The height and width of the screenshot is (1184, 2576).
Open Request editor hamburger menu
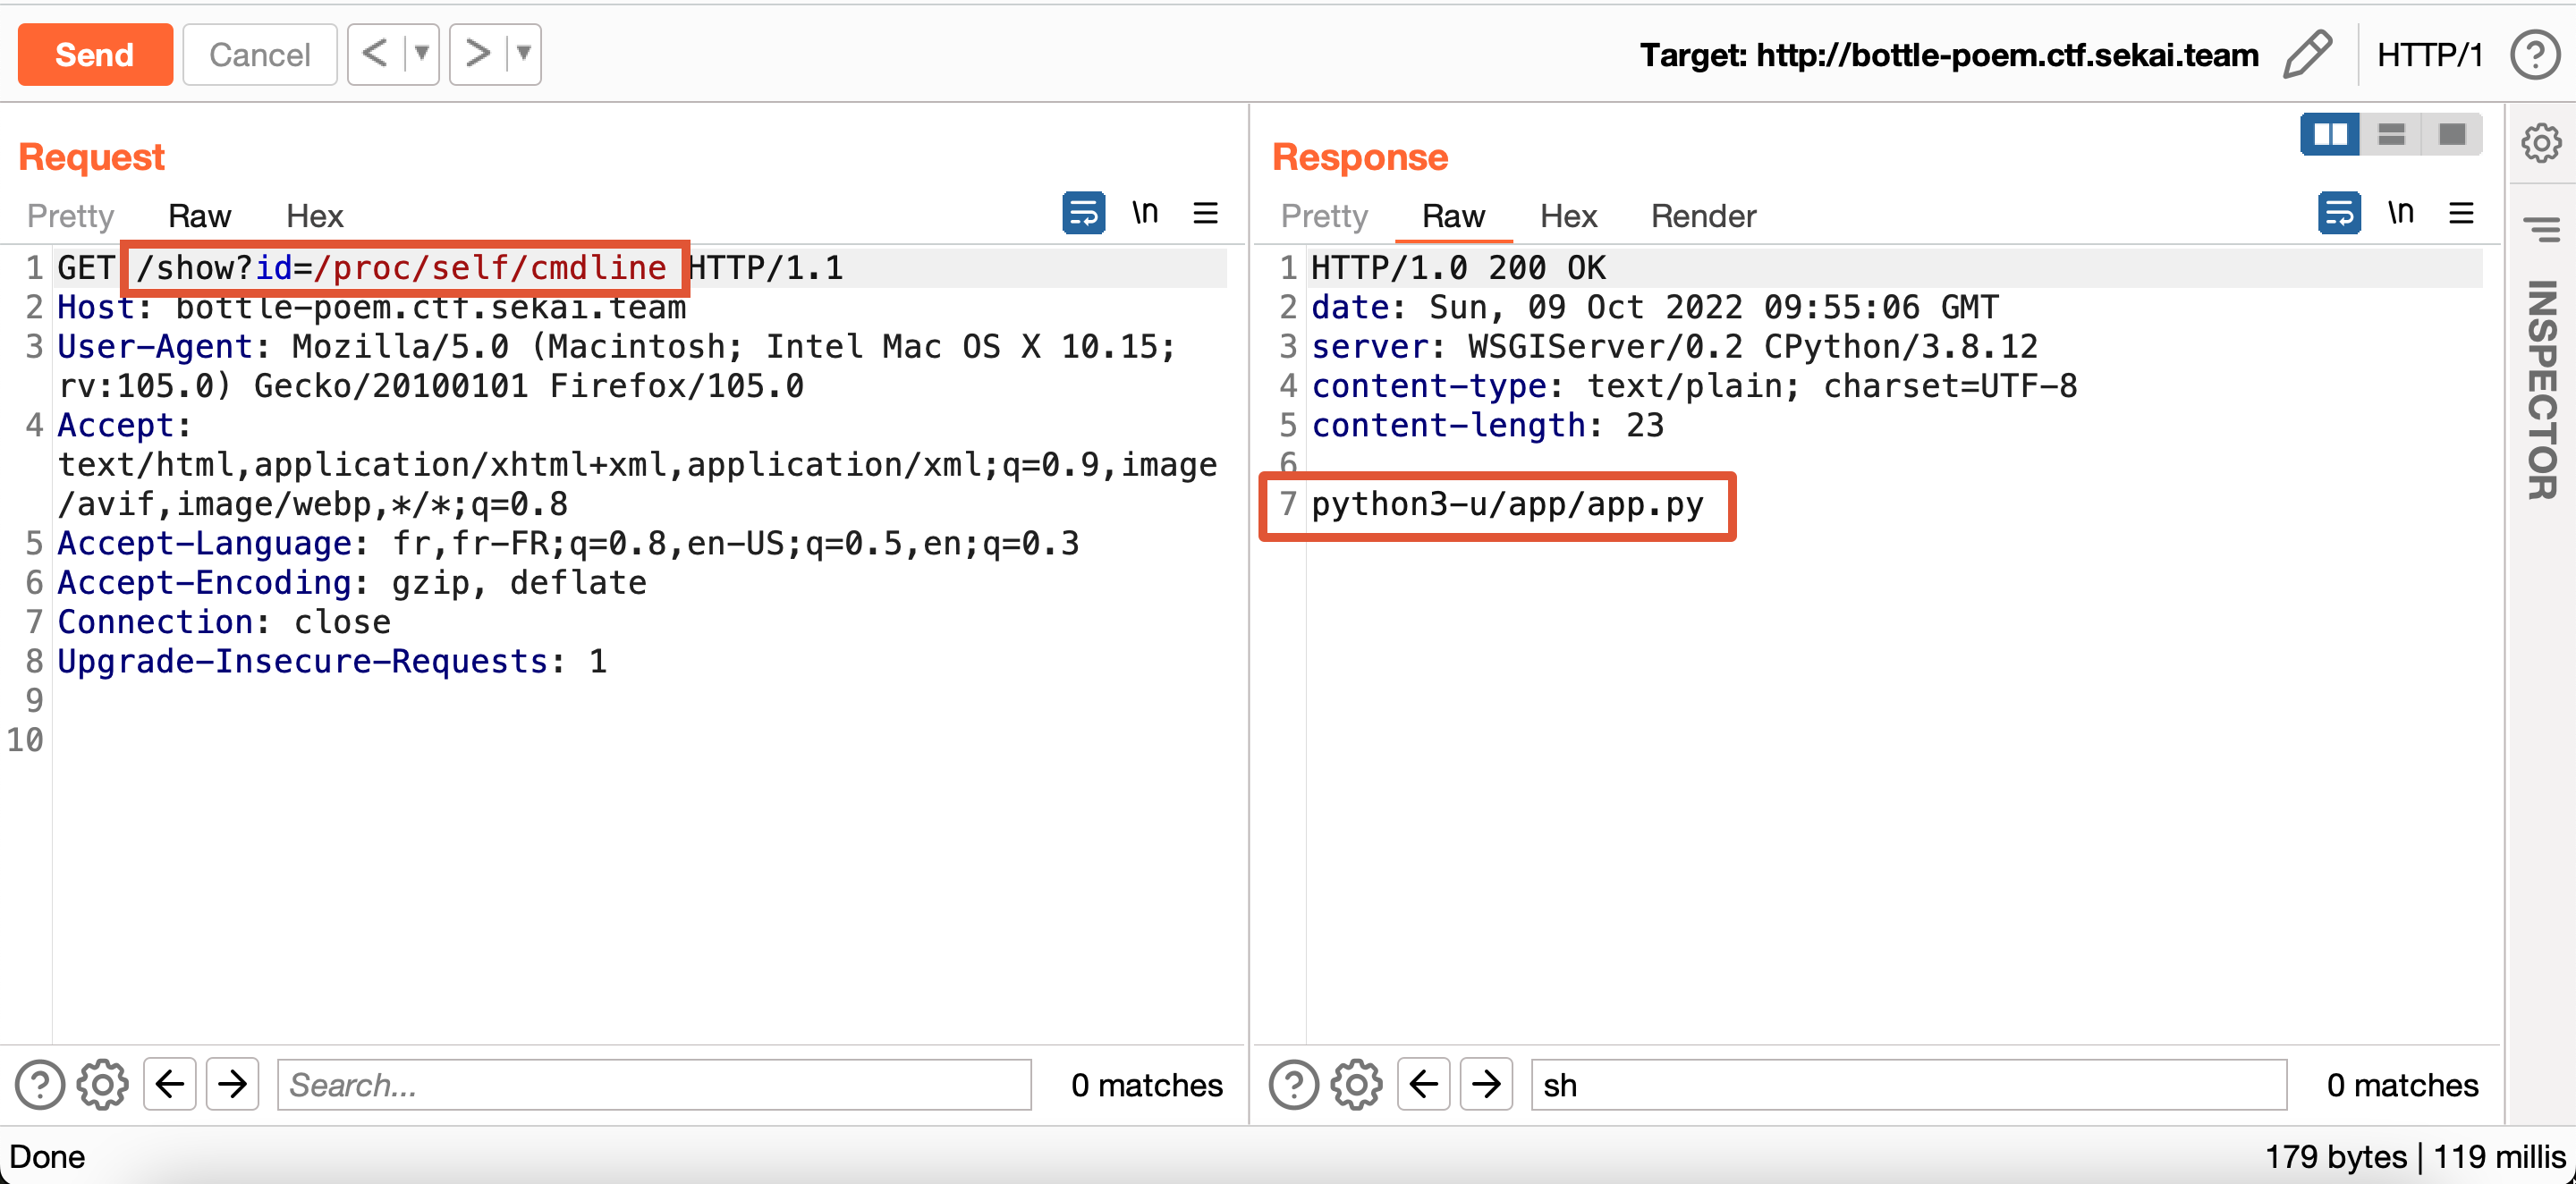(x=1205, y=212)
